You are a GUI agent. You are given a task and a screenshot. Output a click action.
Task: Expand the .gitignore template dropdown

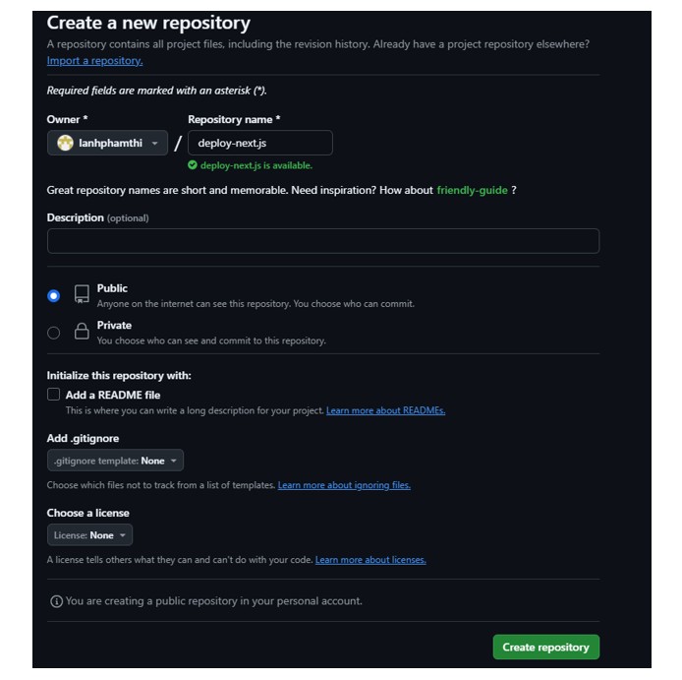[x=115, y=461]
